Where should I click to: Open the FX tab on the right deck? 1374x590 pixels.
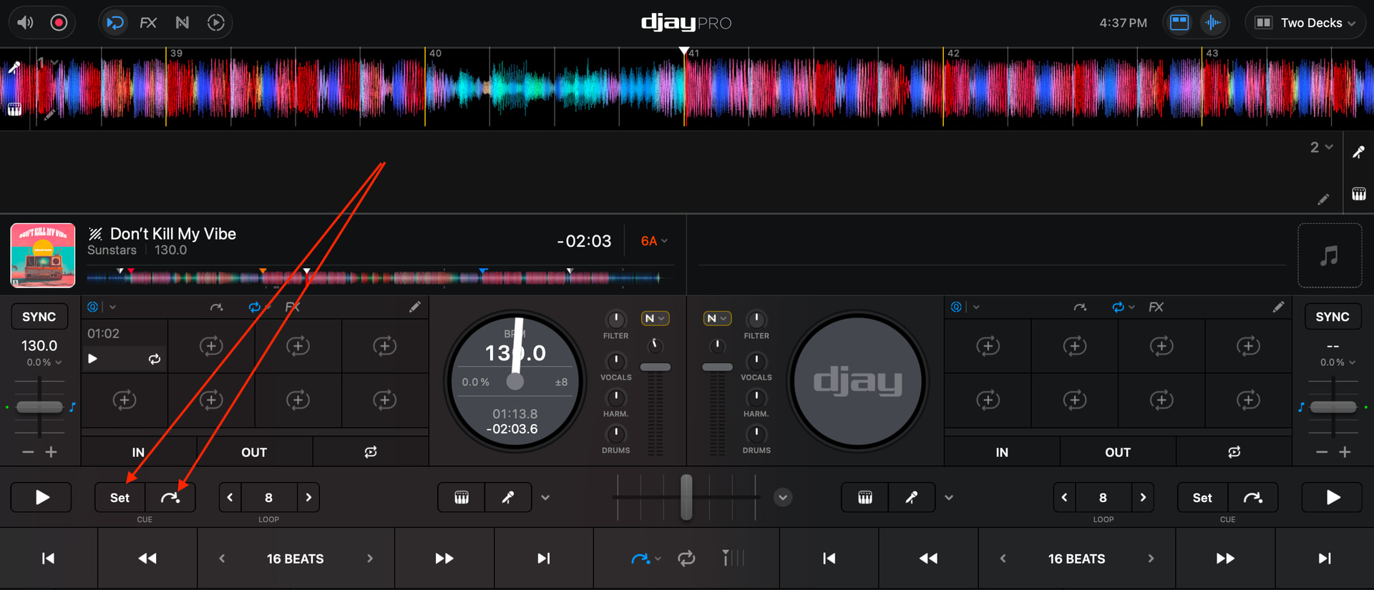pyautogui.click(x=1156, y=307)
